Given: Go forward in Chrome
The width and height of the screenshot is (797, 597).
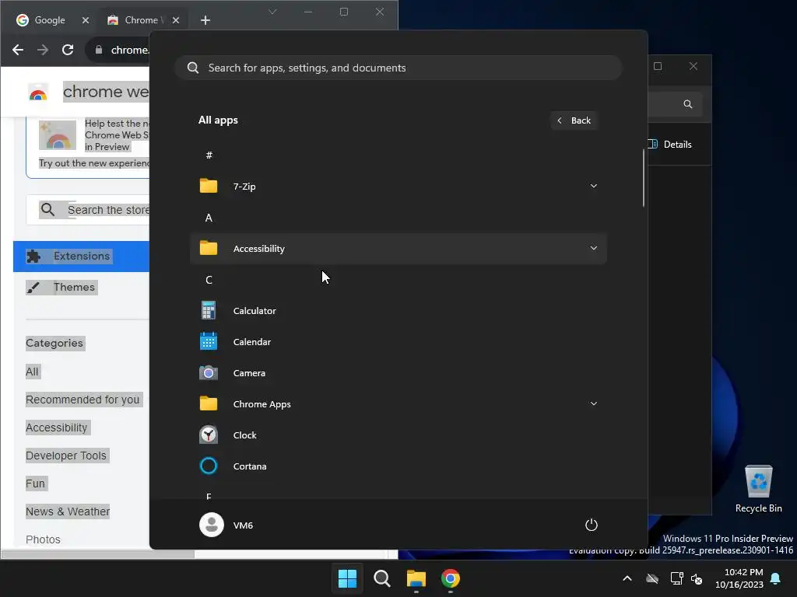Looking at the screenshot, I should pos(43,50).
